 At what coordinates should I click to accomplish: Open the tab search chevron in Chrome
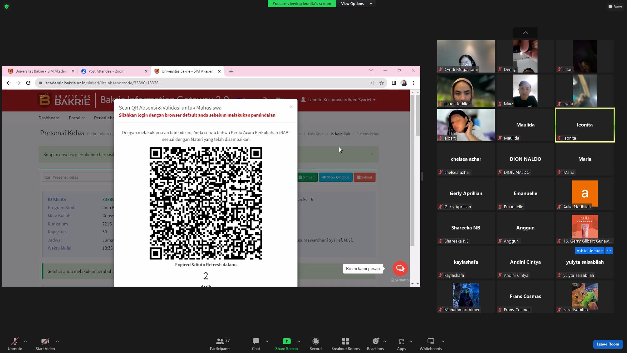[x=371, y=71]
